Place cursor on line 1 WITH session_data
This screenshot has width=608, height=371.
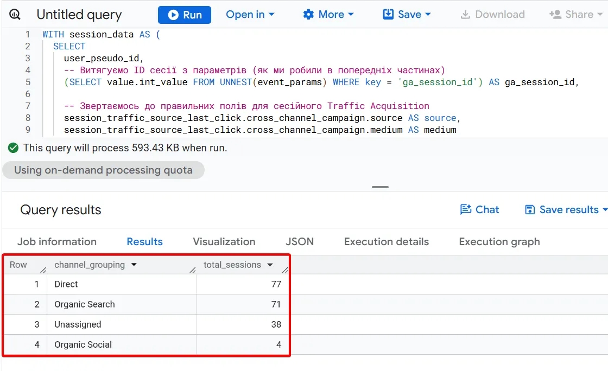pyautogui.click(x=101, y=35)
